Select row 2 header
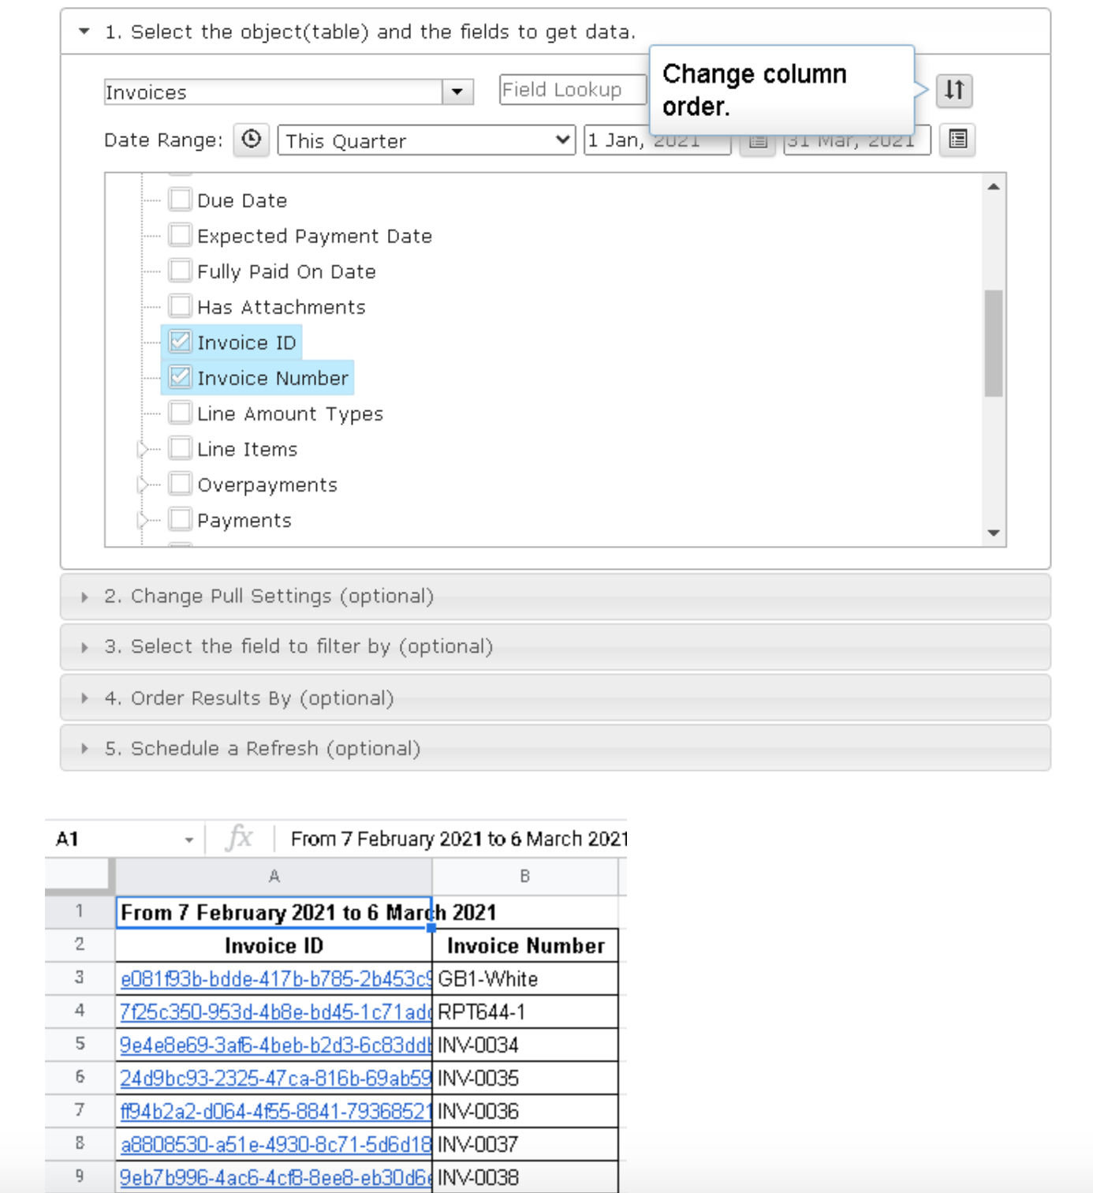The width and height of the screenshot is (1093, 1193). [80, 944]
